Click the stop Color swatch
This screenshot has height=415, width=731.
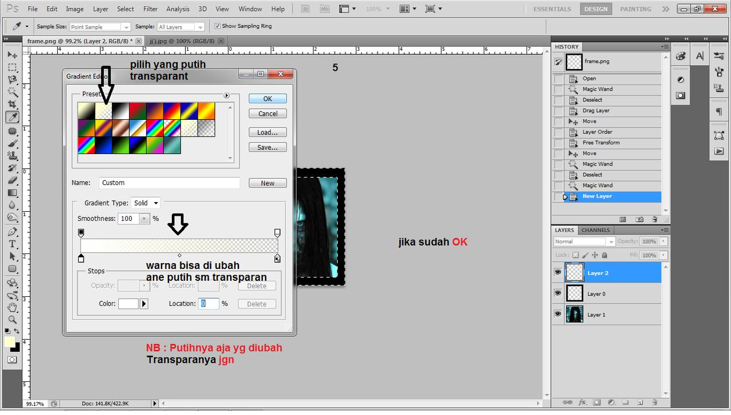[x=128, y=304]
